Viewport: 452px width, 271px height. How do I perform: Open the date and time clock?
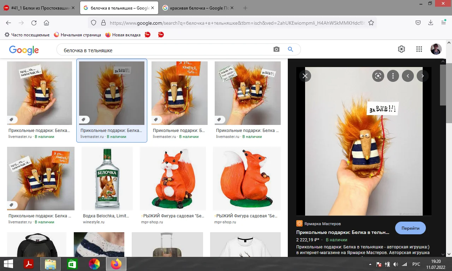tap(436, 264)
